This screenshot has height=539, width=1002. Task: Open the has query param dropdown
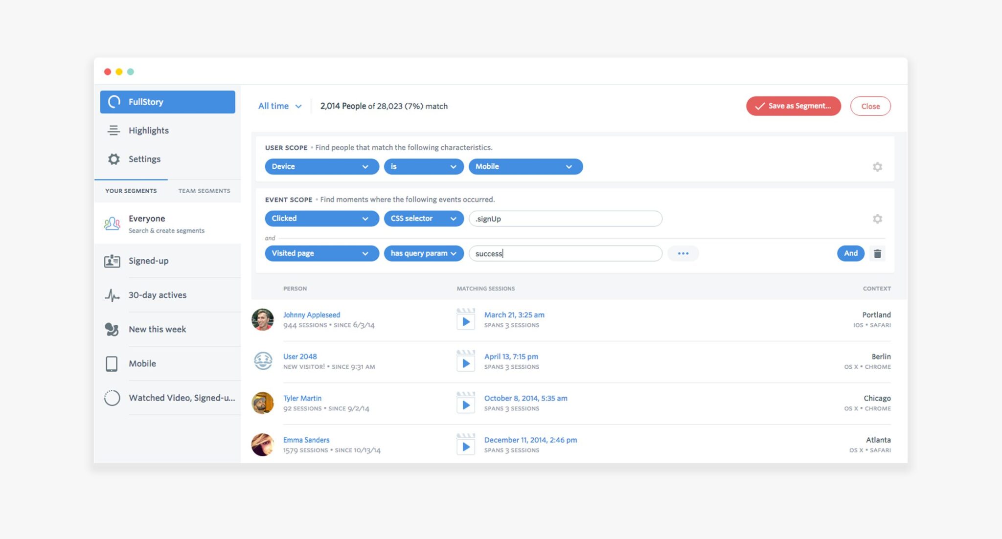[423, 253]
